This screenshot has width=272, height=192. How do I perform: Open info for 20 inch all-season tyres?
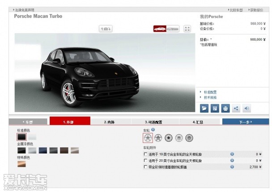pos(232,160)
